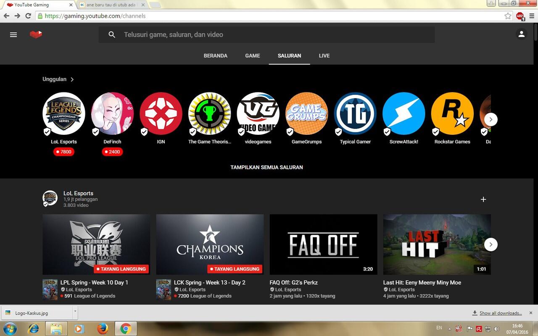Show next featured channels with right arrow
The image size is (538, 336).
(x=491, y=120)
